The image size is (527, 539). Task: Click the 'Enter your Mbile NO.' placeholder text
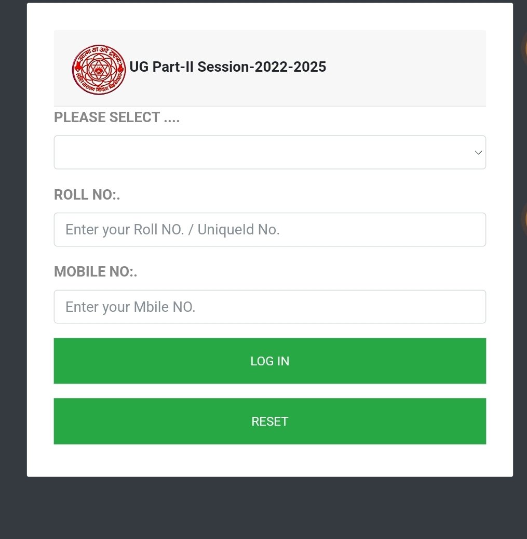(130, 307)
